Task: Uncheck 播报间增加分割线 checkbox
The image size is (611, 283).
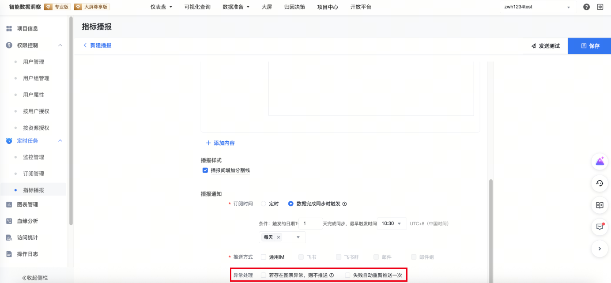Action: pos(205,170)
